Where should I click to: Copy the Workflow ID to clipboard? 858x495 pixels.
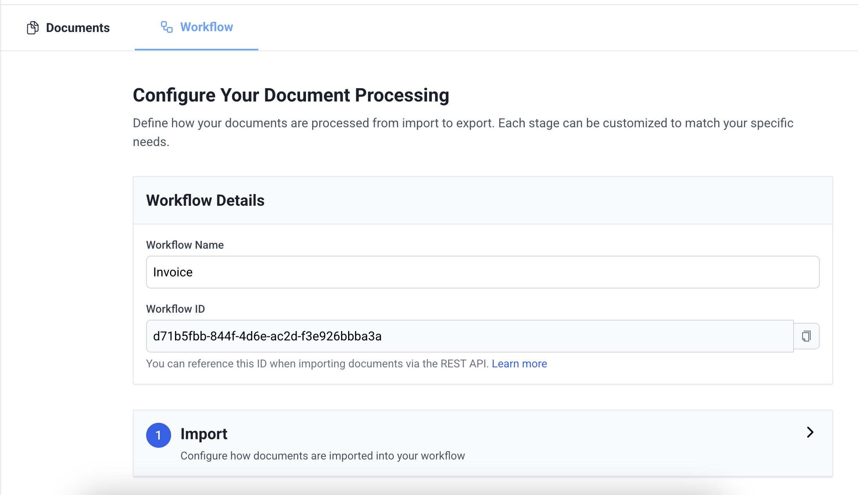pyautogui.click(x=806, y=336)
